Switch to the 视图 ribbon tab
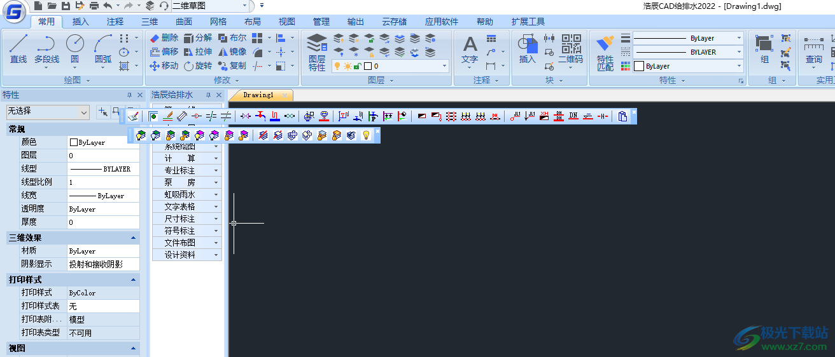The width and height of the screenshot is (835, 357). 287,22
